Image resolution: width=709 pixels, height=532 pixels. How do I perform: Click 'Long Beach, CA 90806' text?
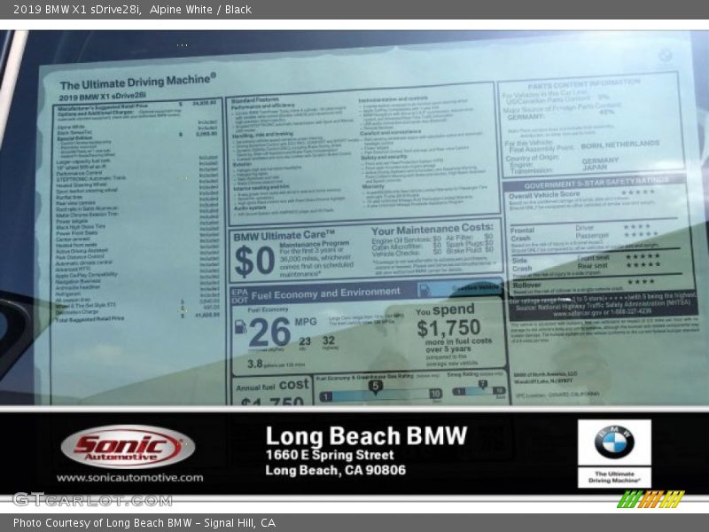point(336,471)
